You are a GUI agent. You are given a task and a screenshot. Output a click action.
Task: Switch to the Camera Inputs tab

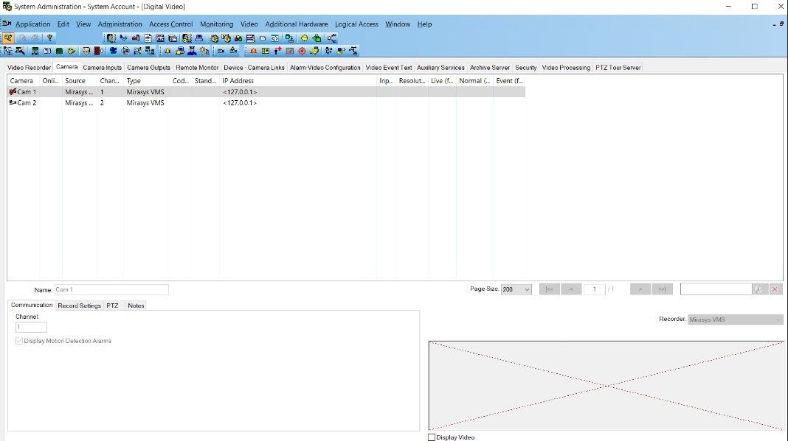(x=102, y=67)
